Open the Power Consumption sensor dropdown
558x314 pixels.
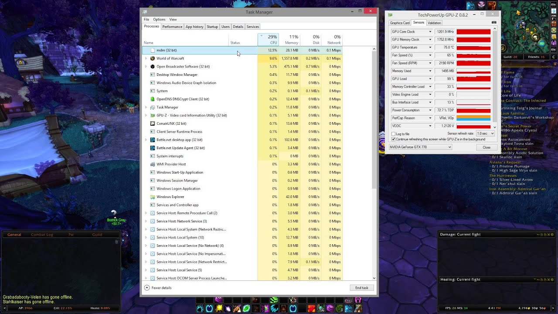[430, 110]
